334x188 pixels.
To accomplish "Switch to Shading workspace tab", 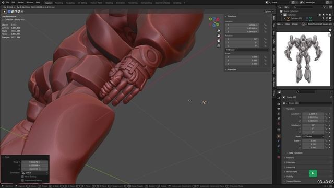I will click(x=109, y=3).
